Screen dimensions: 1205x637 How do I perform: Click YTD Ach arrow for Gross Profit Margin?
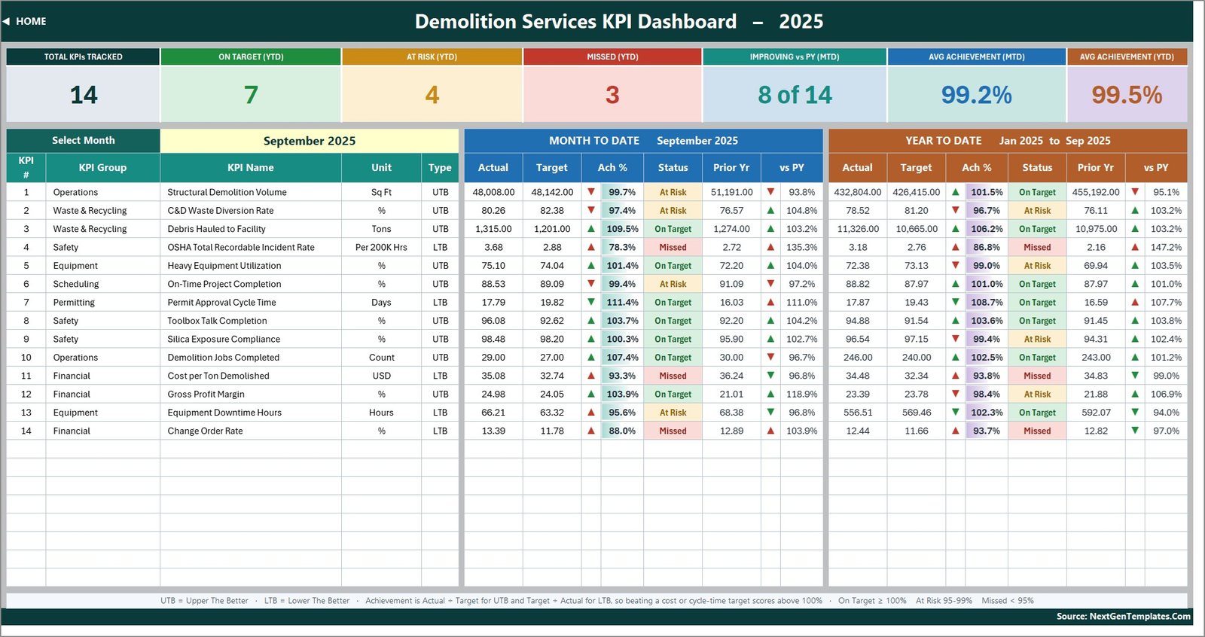[956, 394]
